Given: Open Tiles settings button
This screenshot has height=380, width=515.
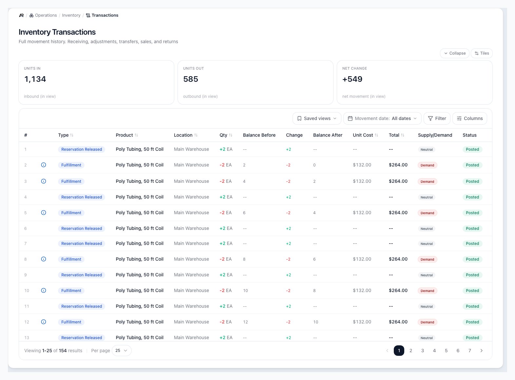Looking at the screenshot, I should point(482,53).
